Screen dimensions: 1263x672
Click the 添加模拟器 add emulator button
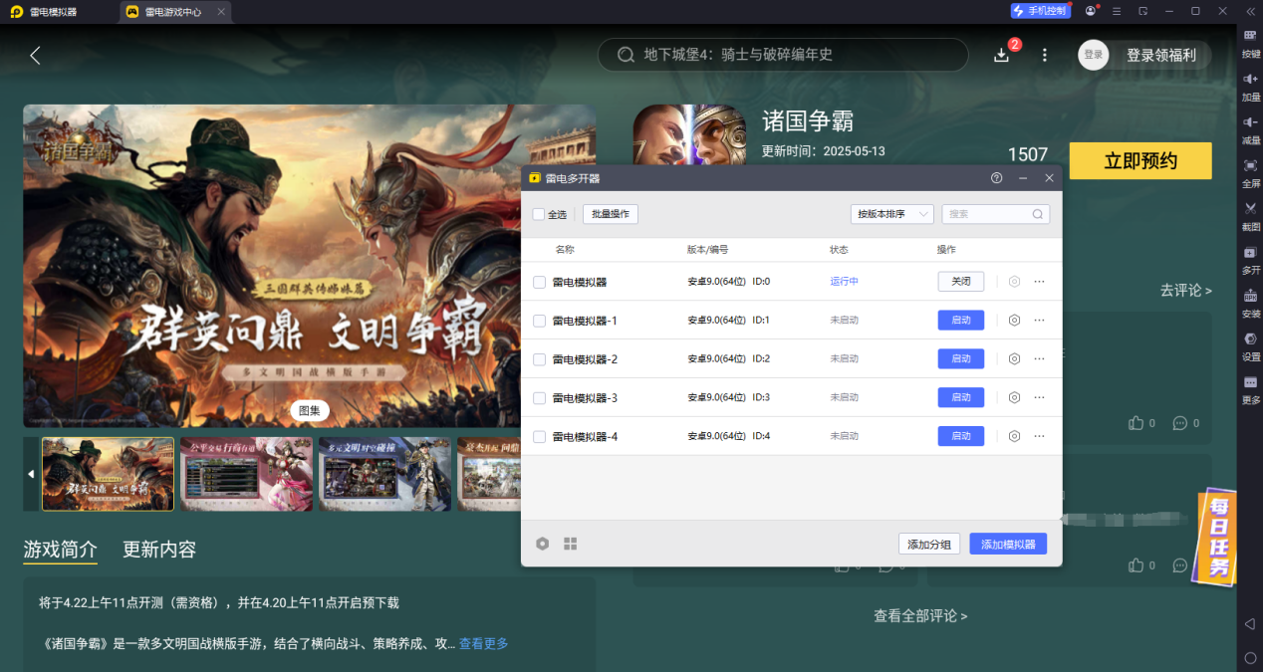tap(1008, 544)
